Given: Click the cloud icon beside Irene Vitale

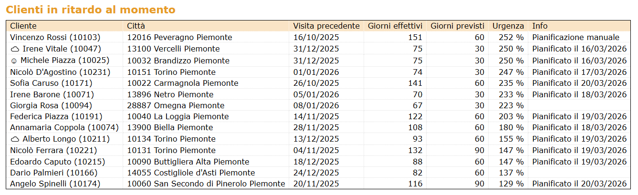Looking at the screenshot, I should pyautogui.click(x=15, y=49).
